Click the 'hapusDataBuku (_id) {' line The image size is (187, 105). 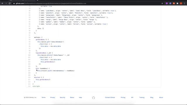pyautogui.click(x=44, y=53)
